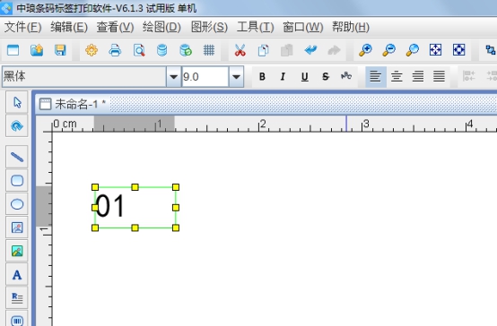Open the 编辑(E) menu
The width and height of the screenshot is (497, 326).
point(69,27)
